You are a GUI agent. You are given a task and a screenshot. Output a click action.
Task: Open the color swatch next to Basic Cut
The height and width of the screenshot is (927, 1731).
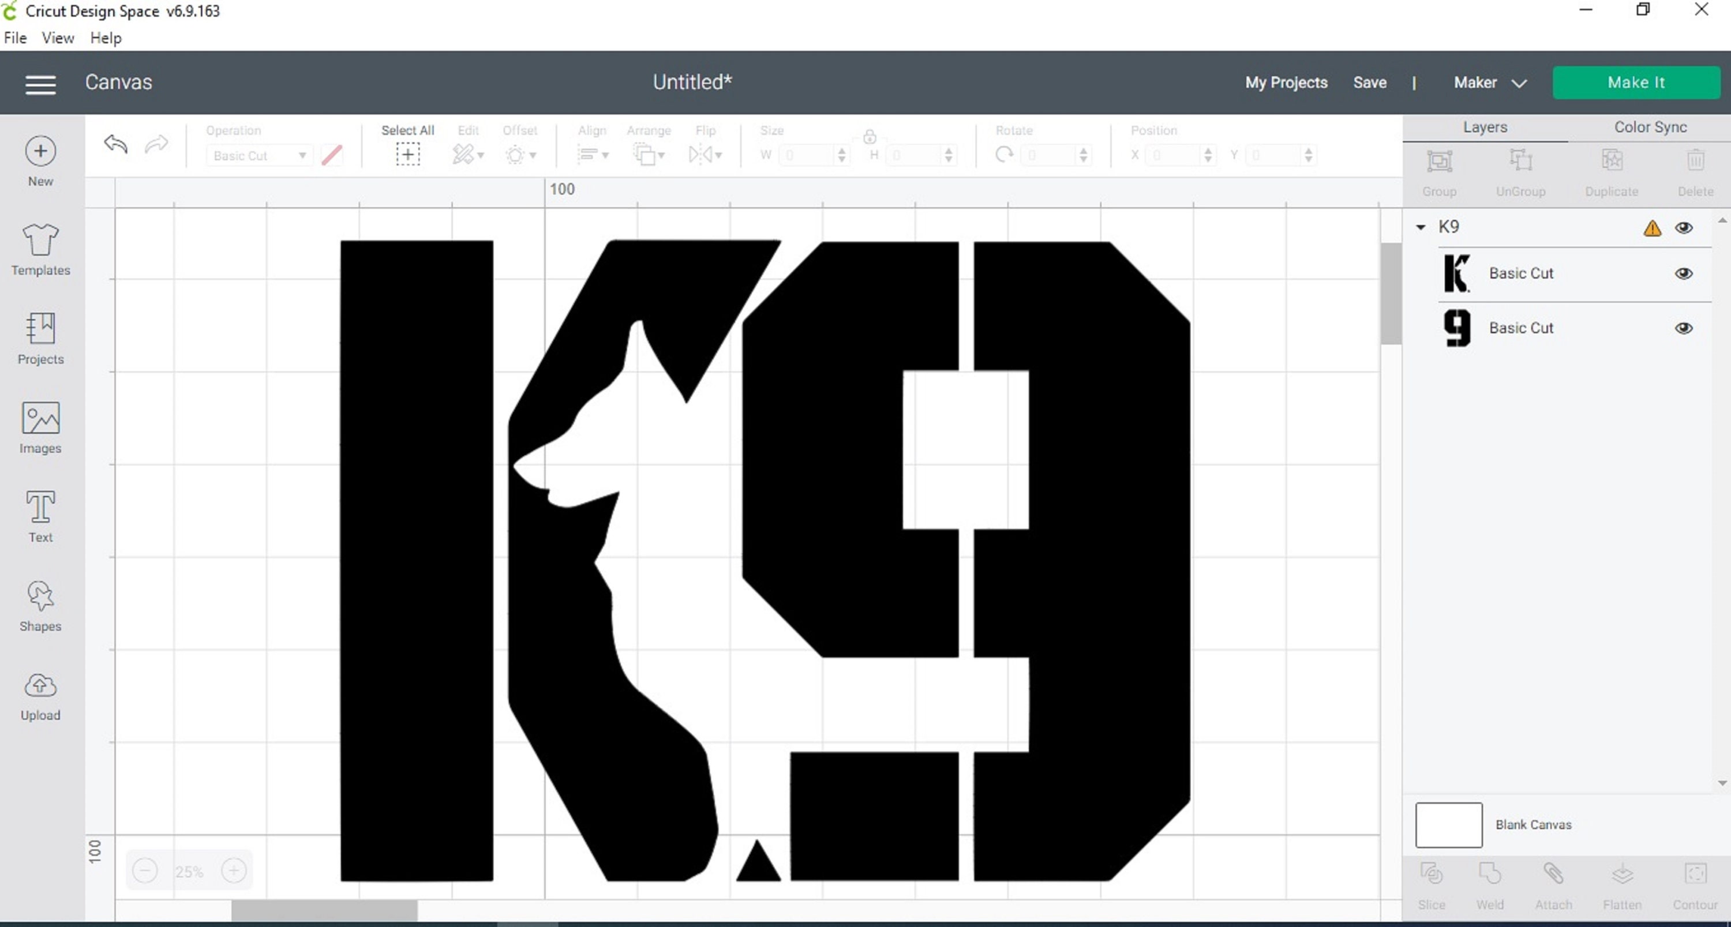pos(331,155)
